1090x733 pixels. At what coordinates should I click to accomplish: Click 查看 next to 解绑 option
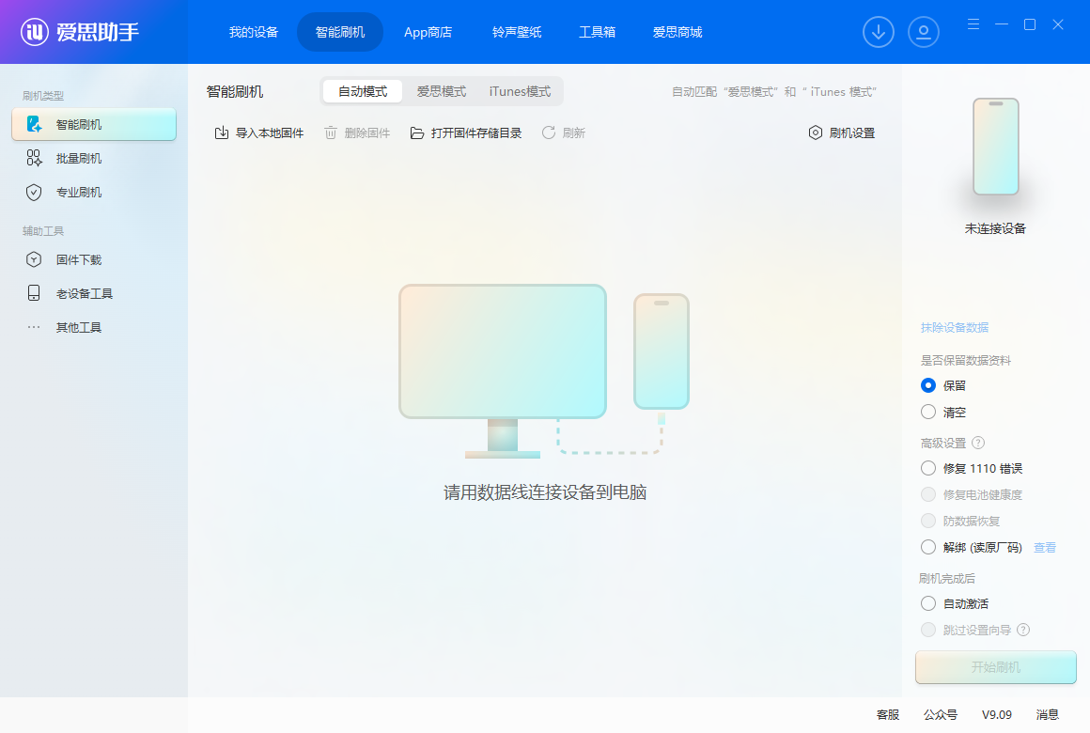click(1046, 547)
